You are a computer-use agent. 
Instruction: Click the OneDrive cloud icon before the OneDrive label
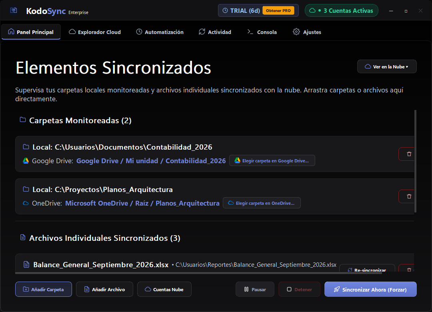tap(26, 204)
